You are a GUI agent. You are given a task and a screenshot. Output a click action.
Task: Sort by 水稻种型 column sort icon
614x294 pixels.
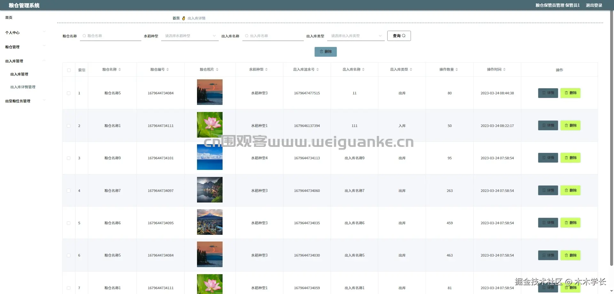[266, 69]
